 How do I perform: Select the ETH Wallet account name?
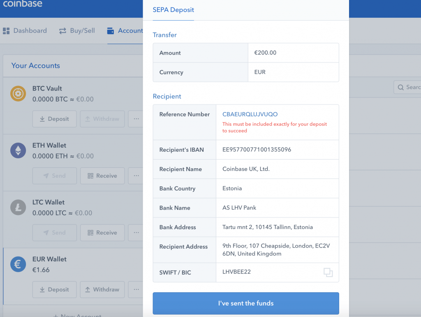[49, 145]
